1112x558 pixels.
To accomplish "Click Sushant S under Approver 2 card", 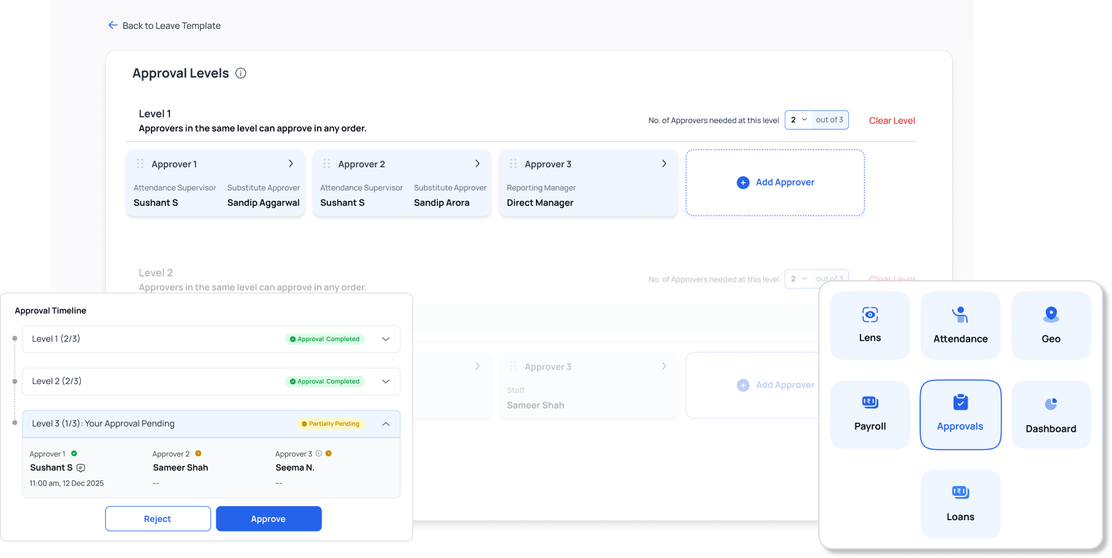I will (343, 203).
